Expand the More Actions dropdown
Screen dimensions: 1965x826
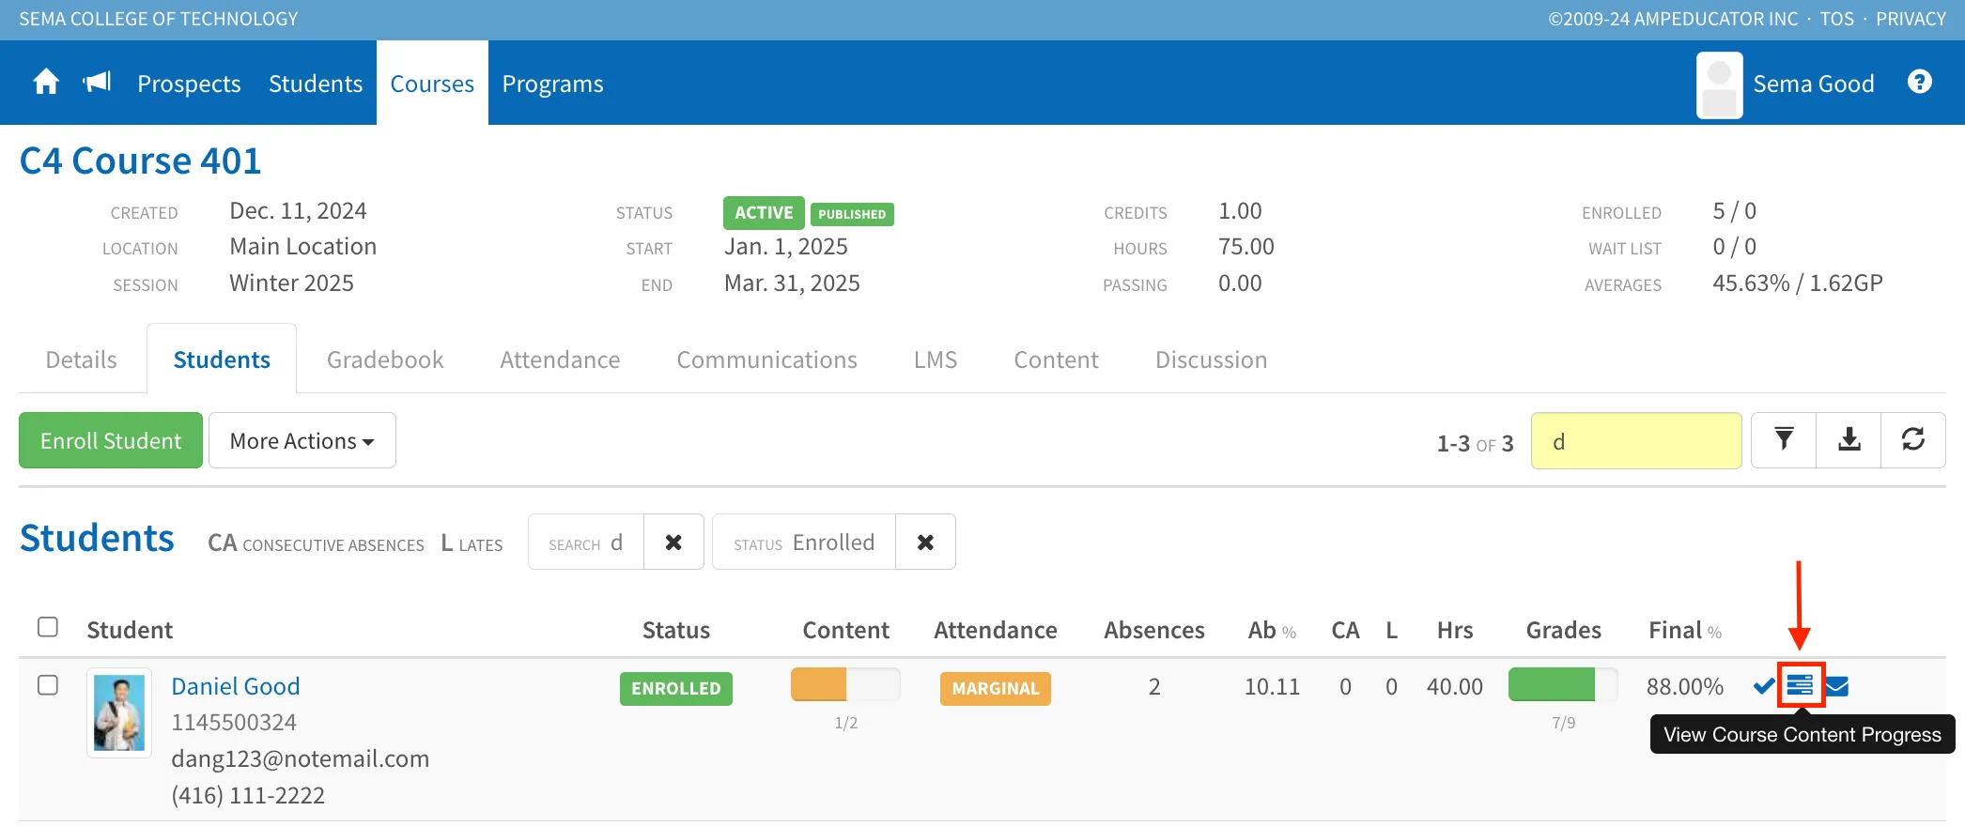click(x=302, y=440)
